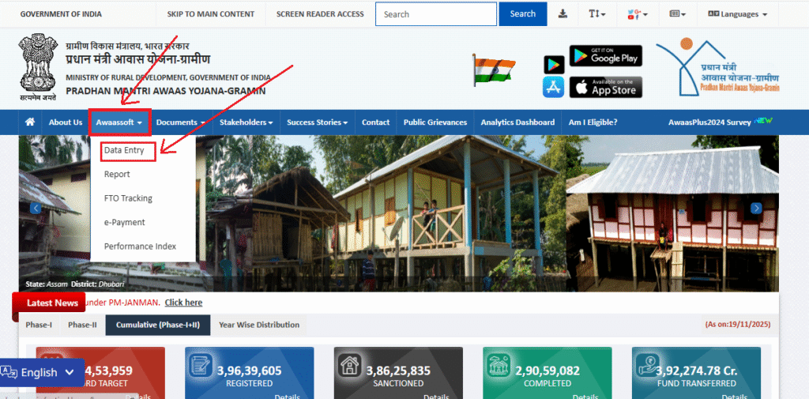
Task: Open the social media icons dropdown
Action: coord(638,14)
